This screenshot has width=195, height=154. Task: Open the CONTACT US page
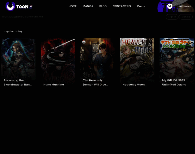122,6
